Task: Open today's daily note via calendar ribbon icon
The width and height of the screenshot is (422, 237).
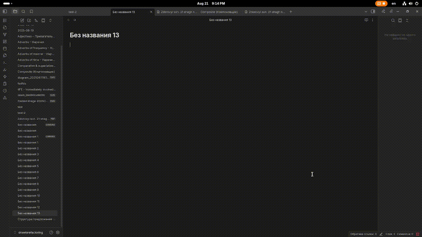Action: tap(5, 48)
